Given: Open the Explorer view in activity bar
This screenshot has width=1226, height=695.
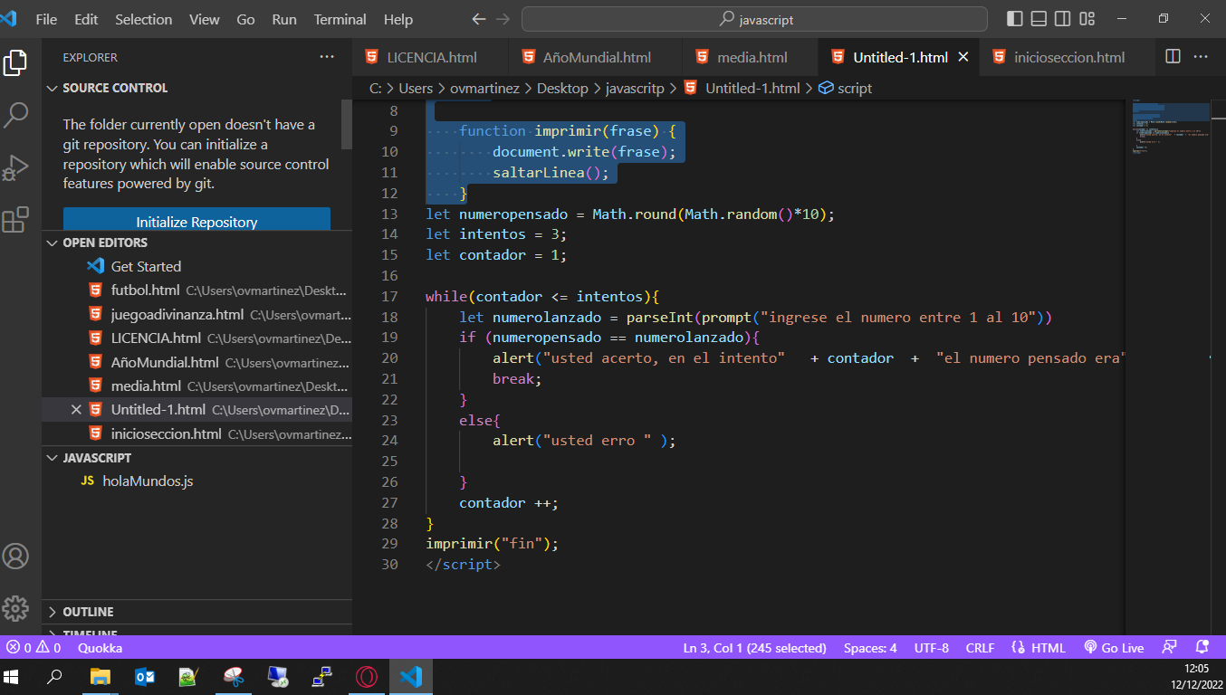Looking at the screenshot, I should pyautogui.click(x=15, y=62).
